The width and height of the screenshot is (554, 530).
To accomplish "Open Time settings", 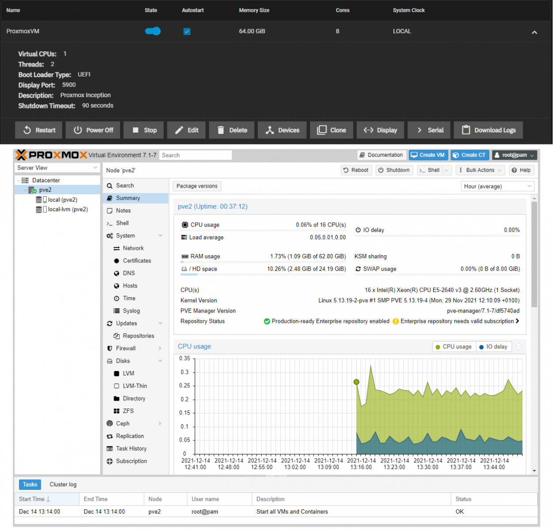I will point(136,299).
